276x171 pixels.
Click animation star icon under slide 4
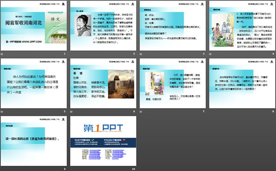tap(210, 54)
